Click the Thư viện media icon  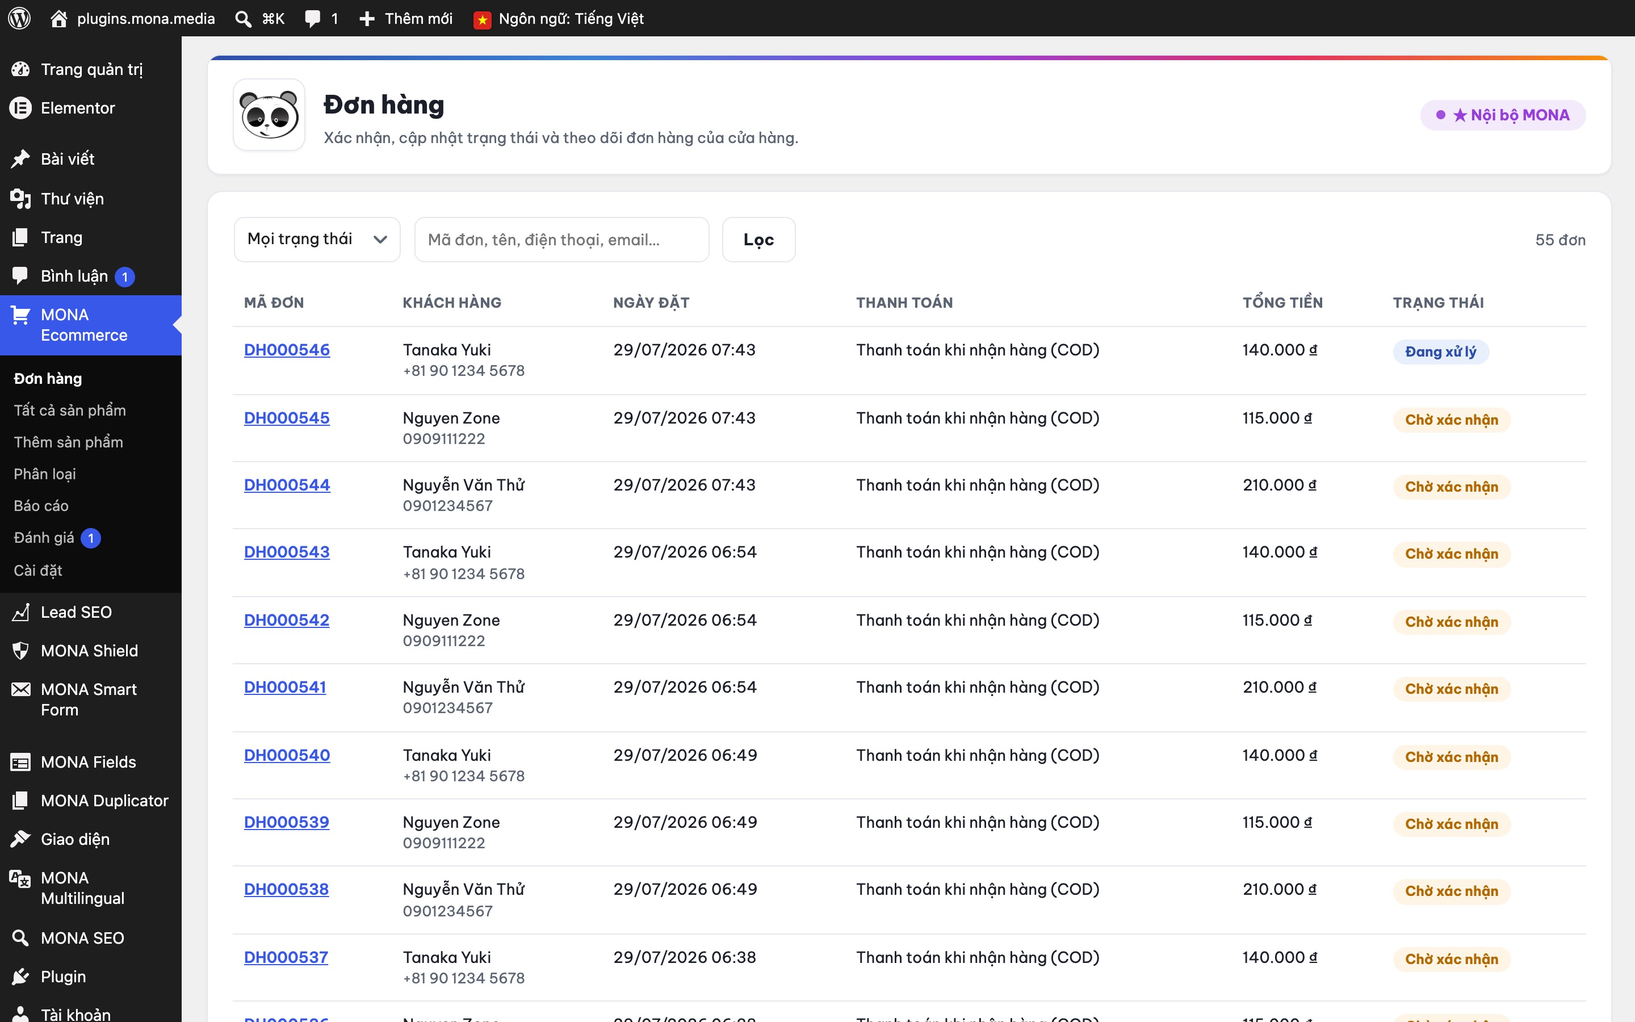20,199
